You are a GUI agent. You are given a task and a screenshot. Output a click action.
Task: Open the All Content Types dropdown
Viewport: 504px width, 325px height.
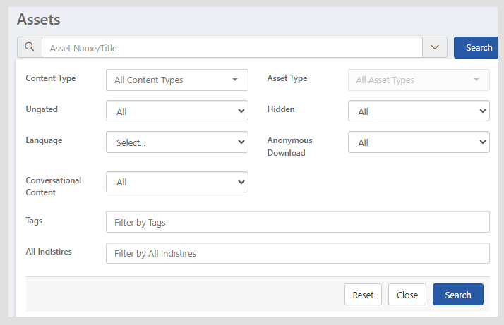click(x=176, y=80)
